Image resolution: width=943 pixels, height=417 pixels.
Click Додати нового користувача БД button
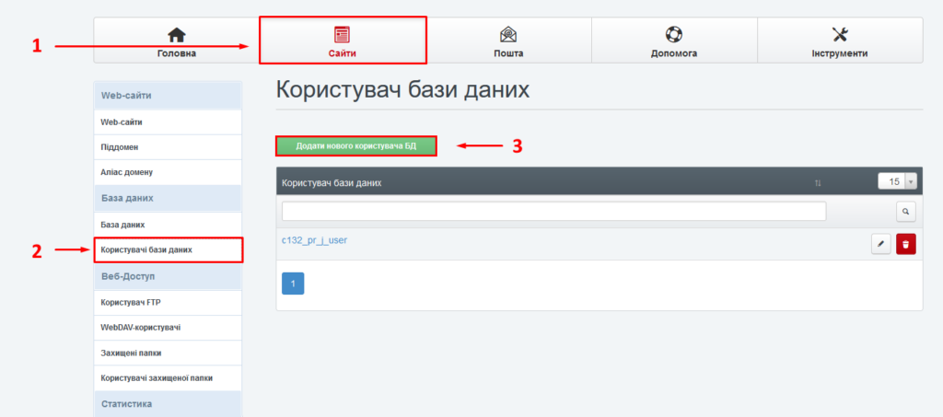tap(355, 146)
